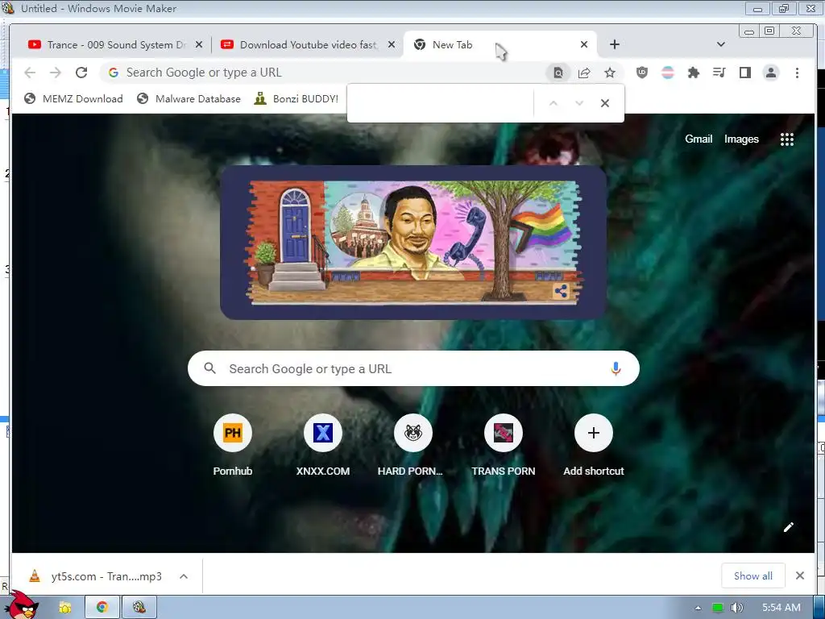825x619 pixels.
Task: Open the volume speaker tray icon
Action: click(736, 608)
